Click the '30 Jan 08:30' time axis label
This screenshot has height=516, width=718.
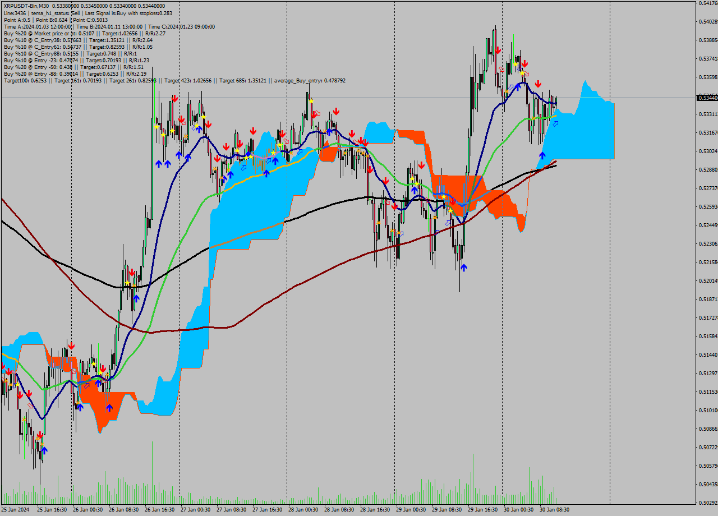[554, 510]
